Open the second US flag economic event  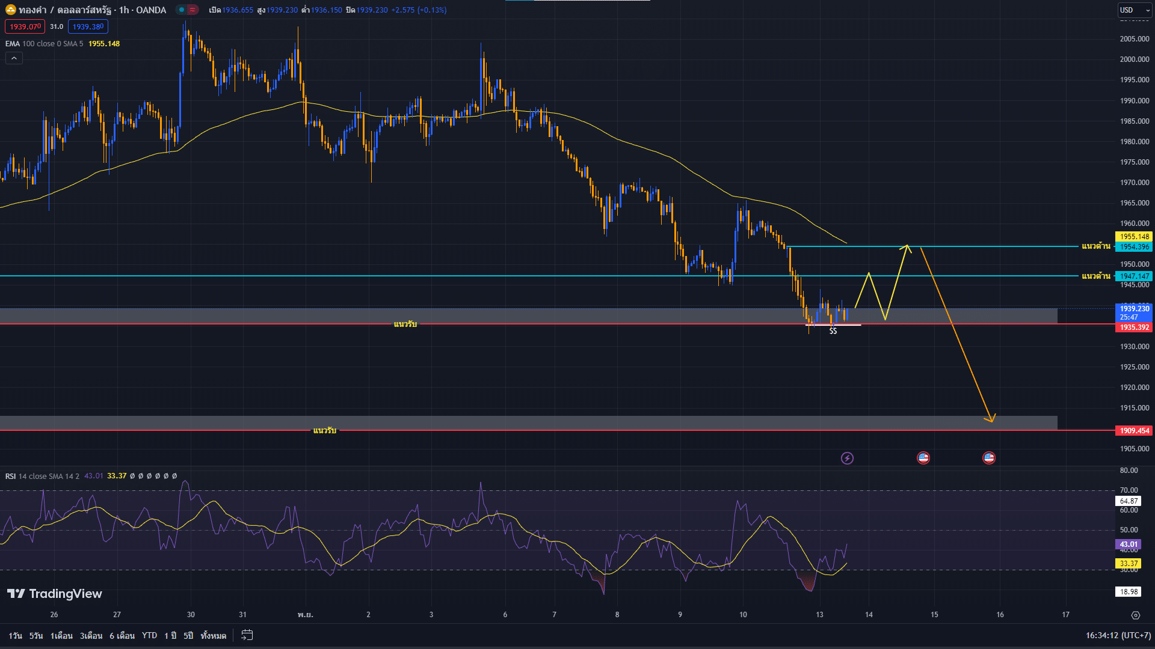tap(989, 458)
